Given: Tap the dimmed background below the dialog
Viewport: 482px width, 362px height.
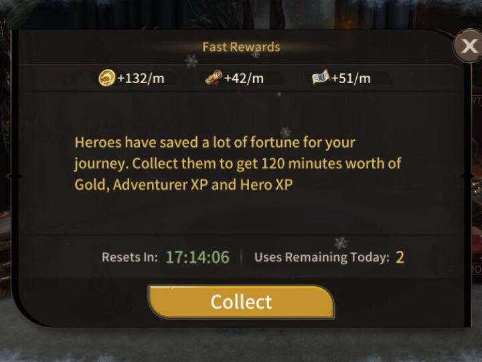Looking at the screenshot, I should click(241, 345).
